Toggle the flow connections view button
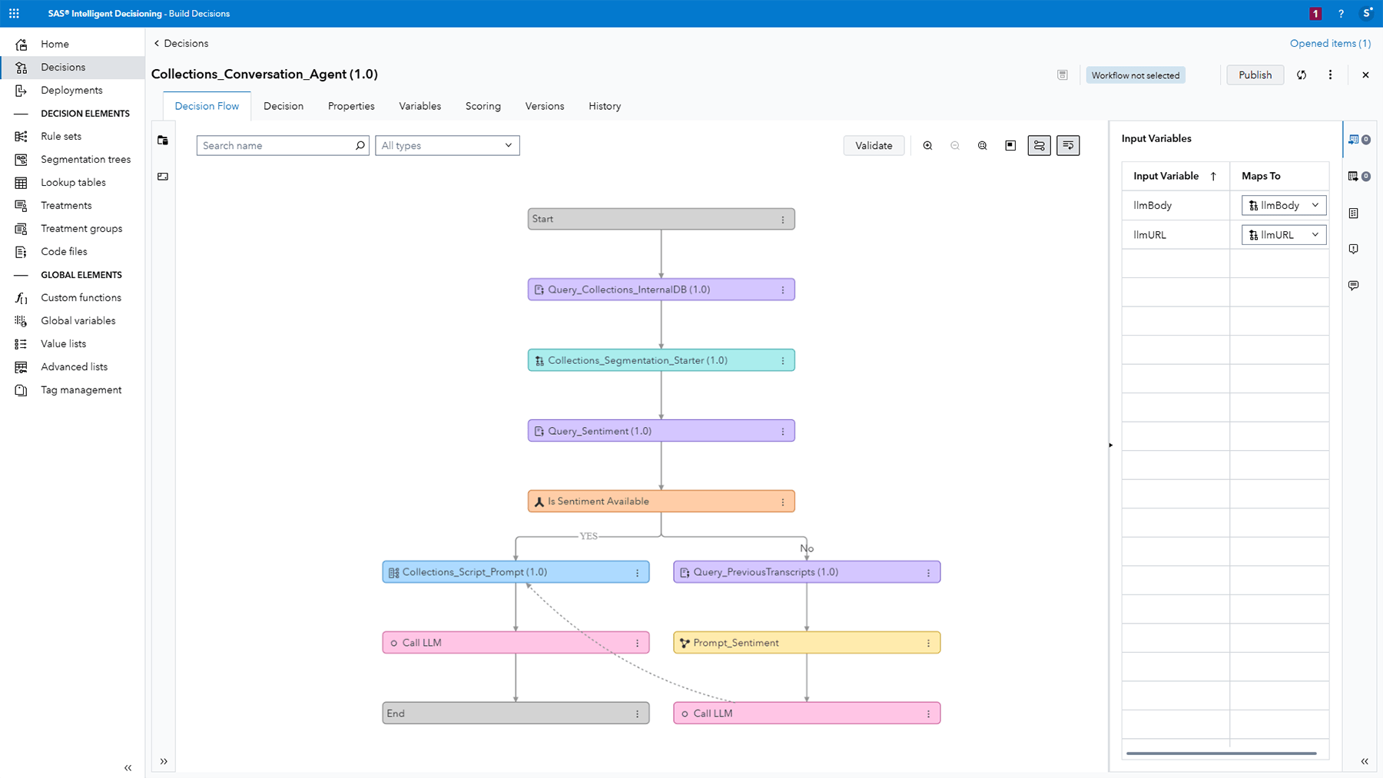Viewport: 1383px width, 778px height. point(1039,145)
